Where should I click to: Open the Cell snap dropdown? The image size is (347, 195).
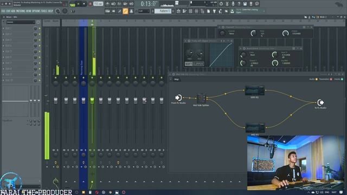144,11
